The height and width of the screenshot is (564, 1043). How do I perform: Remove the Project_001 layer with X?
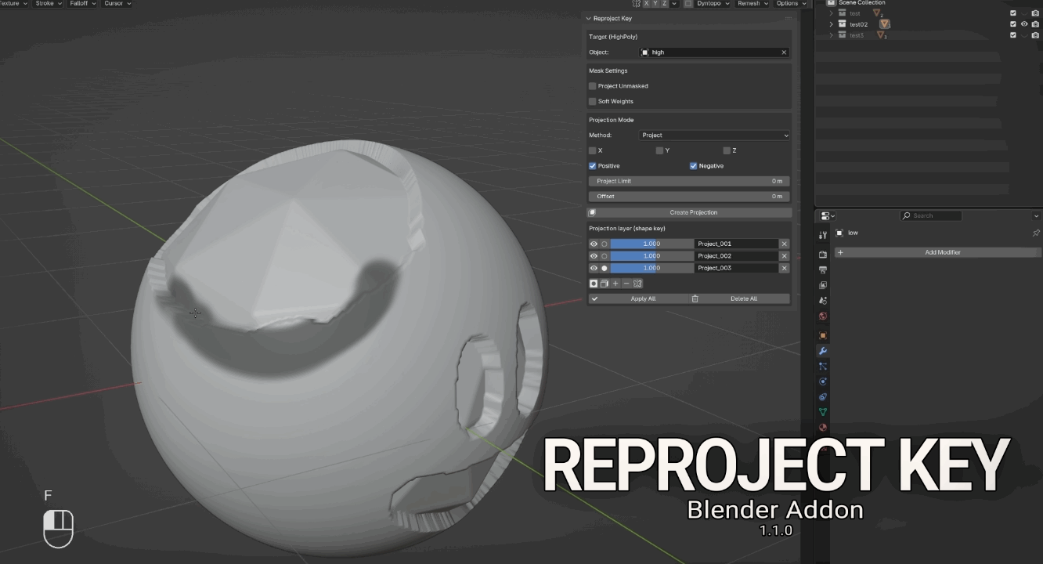tap(784, 244)
